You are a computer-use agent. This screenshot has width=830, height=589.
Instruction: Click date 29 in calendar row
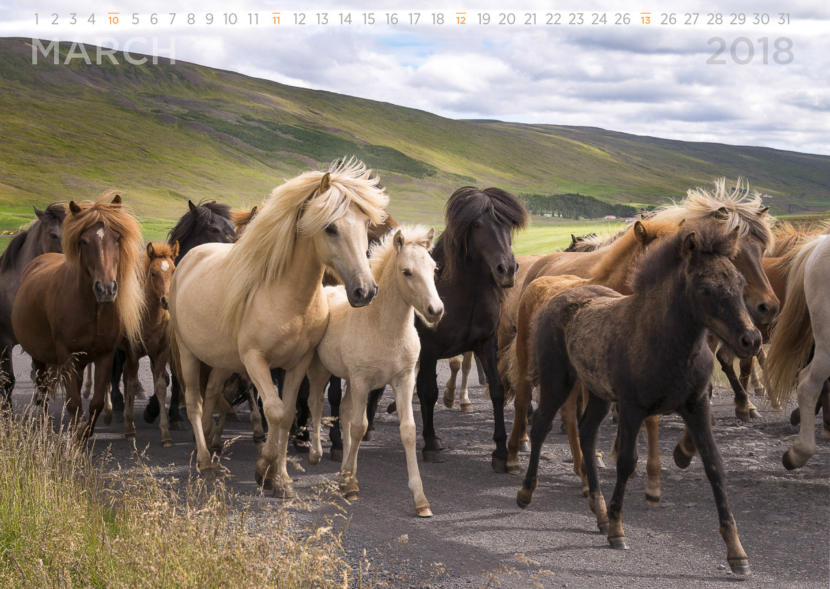738,19
